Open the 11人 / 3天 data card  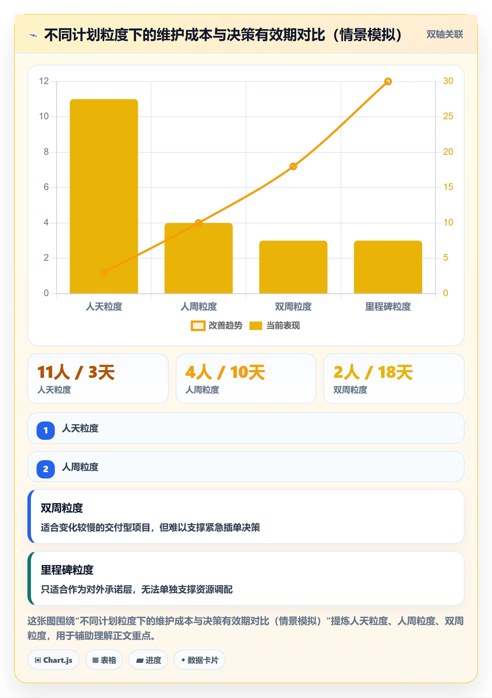[98, 379]
